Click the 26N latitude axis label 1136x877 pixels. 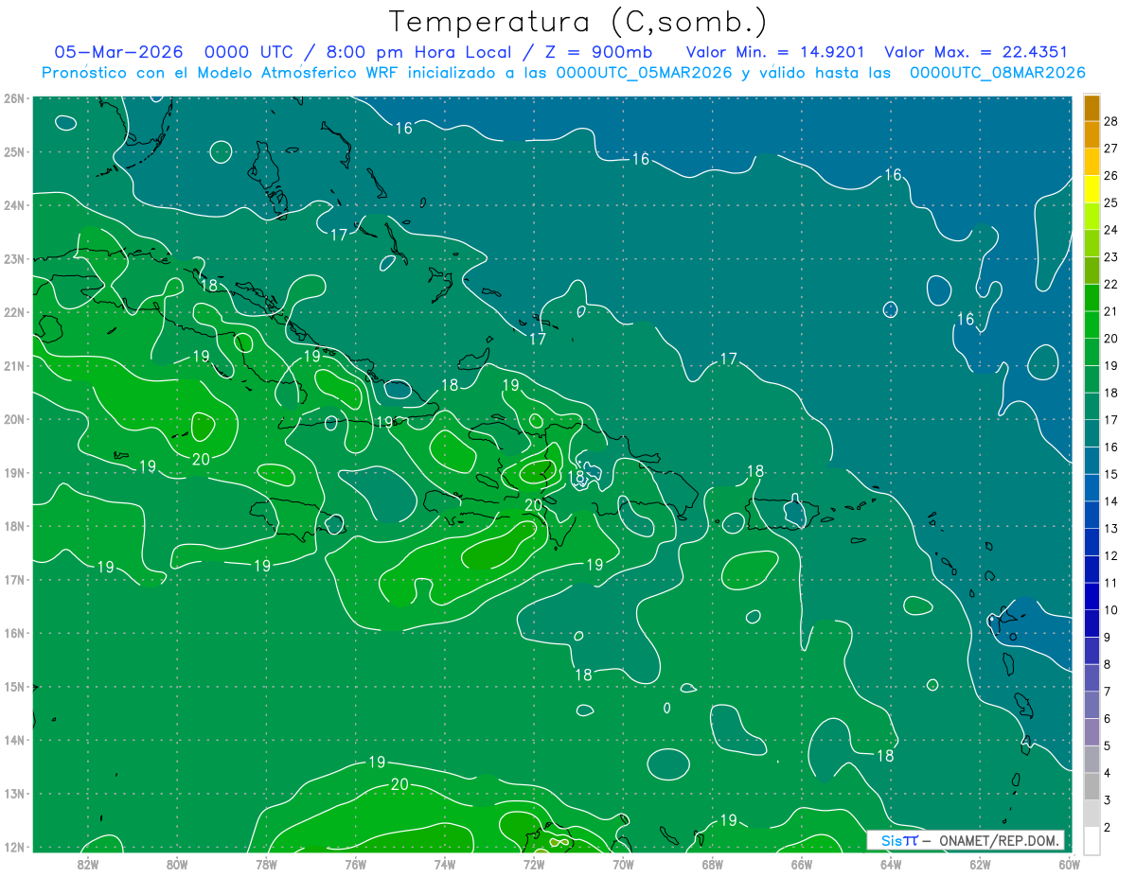[x=14, y=98]
